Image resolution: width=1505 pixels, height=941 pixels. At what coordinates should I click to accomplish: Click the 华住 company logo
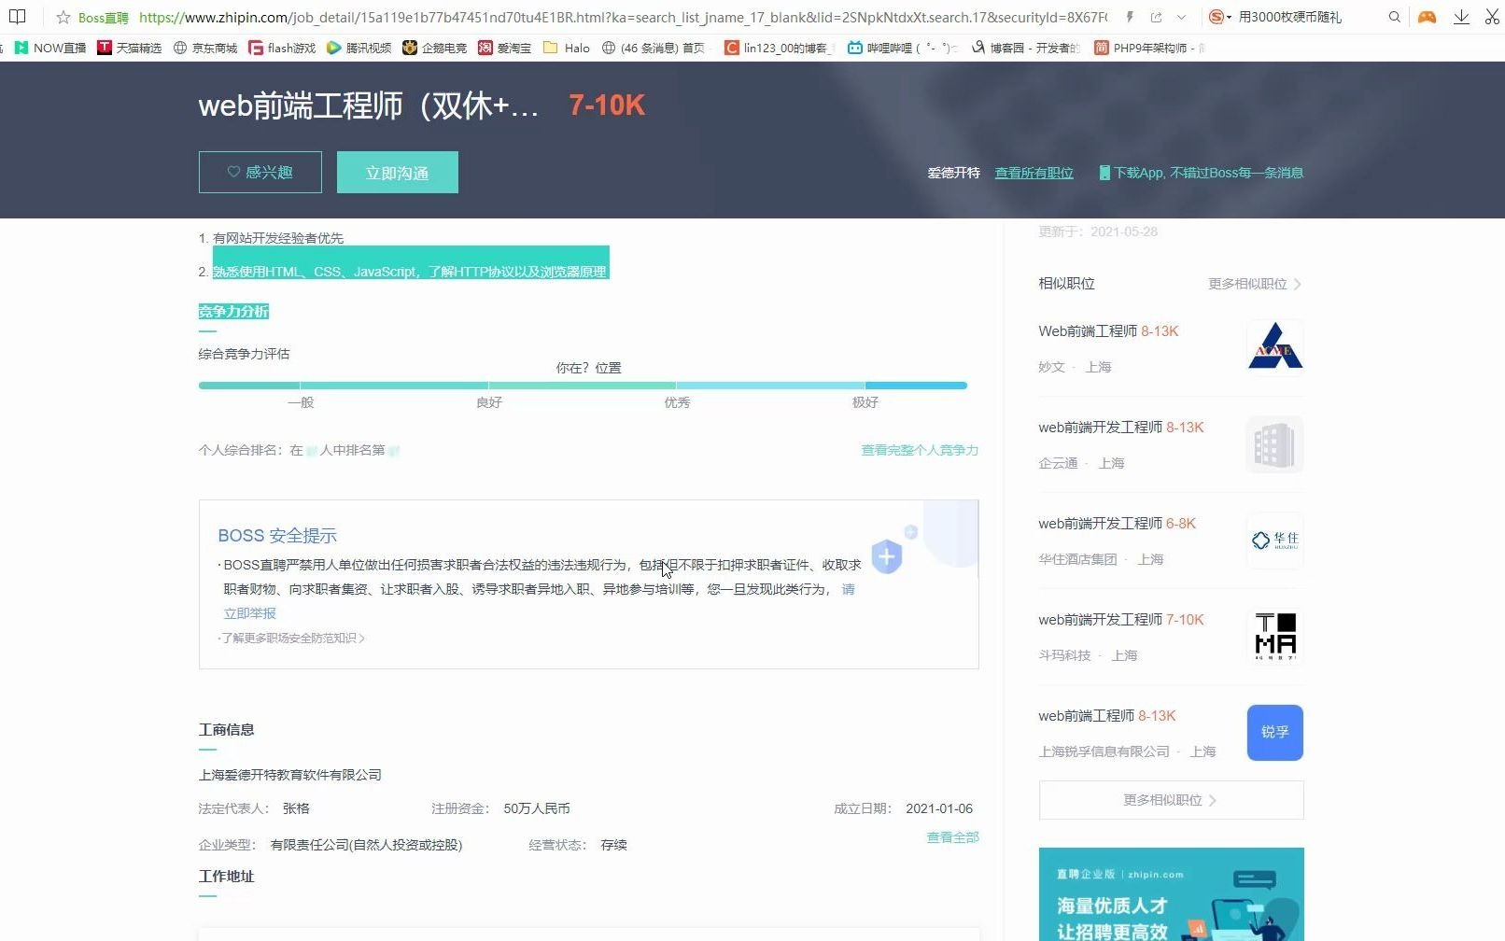point(1274,540)
